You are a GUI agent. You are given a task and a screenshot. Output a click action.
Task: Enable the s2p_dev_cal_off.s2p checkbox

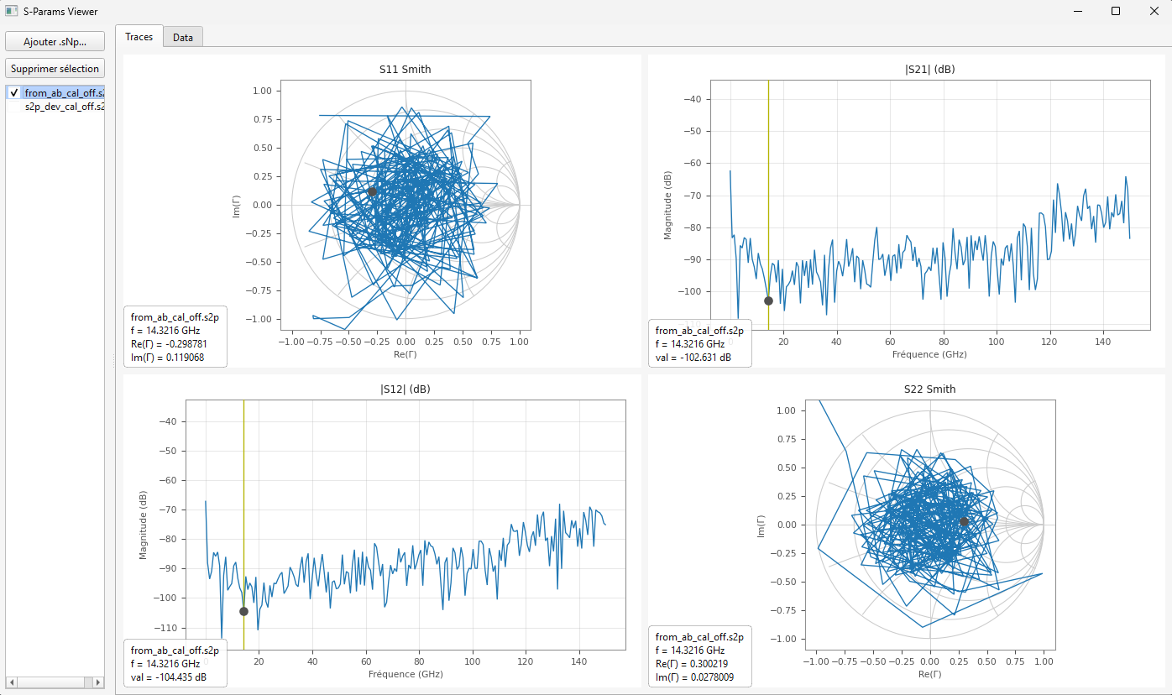13,107
